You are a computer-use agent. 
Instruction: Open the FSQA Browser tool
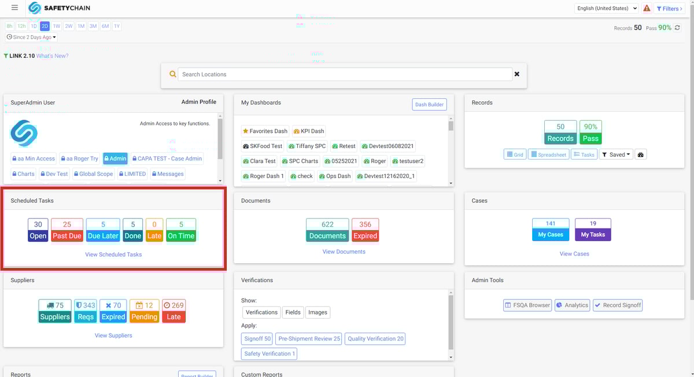click(x=527, y=305)
